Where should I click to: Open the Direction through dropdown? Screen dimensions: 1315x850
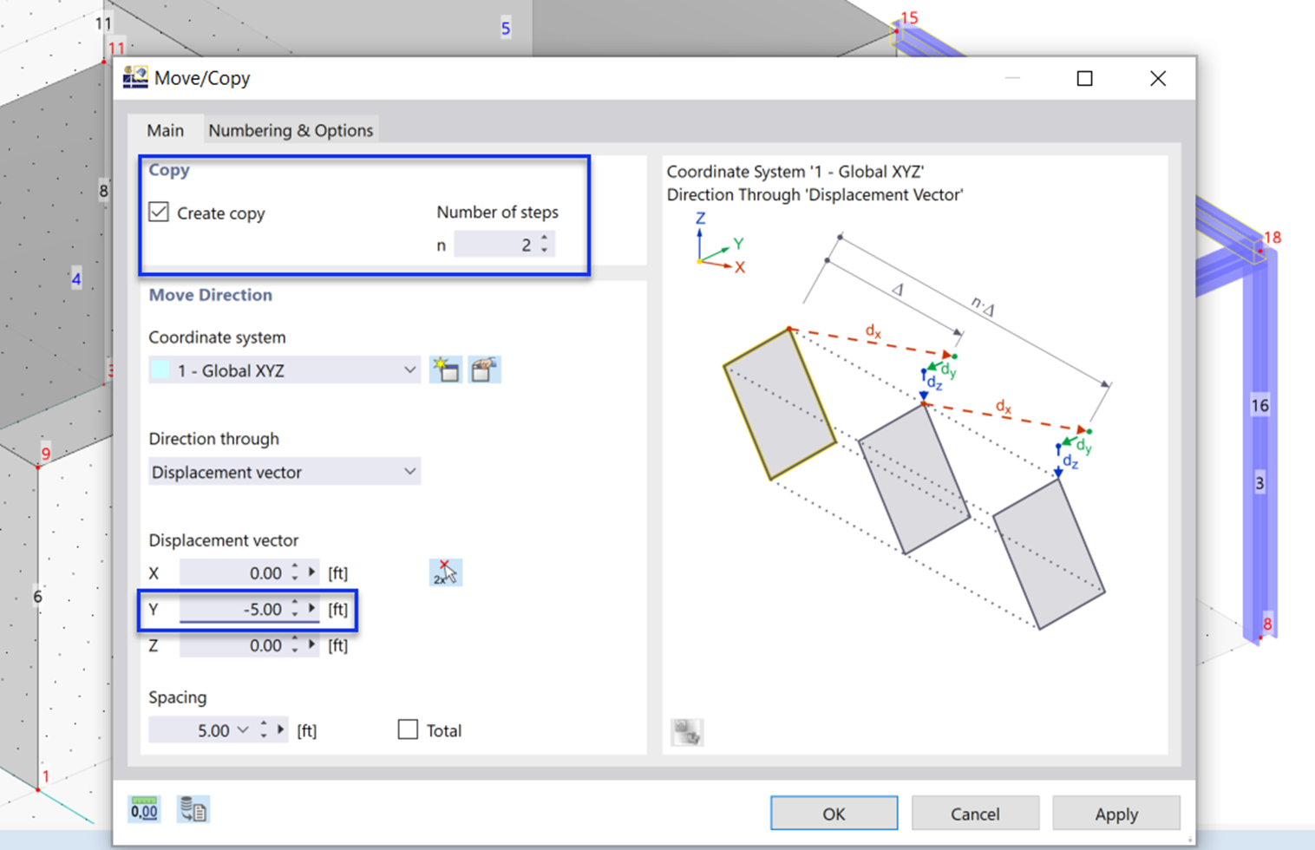click(285, 472)
